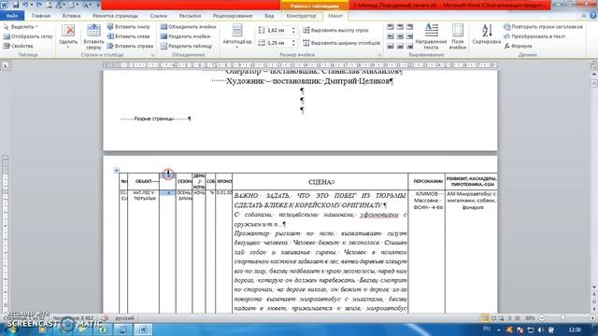Click русский language status button
Image resolution: width=598 pixels, height=336 pixels.
click(x=124, y=317)
